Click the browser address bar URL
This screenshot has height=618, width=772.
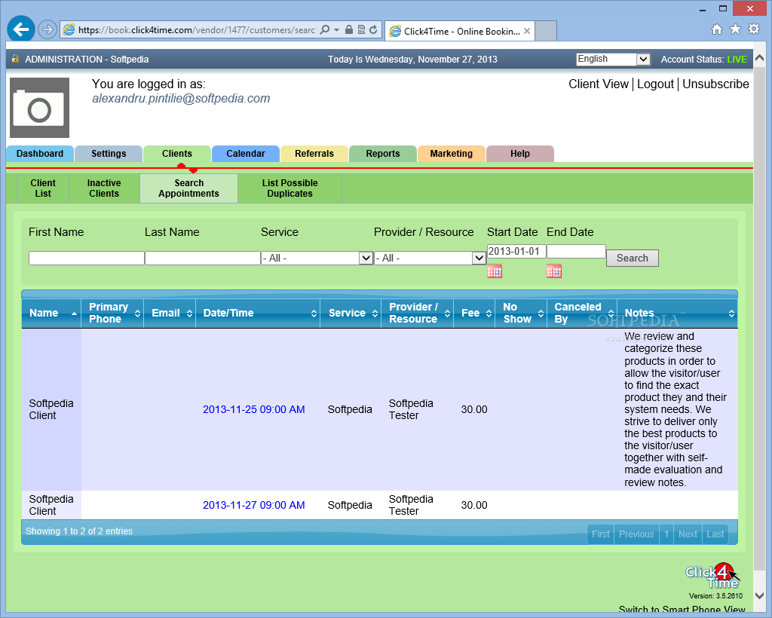click(197, 30)
